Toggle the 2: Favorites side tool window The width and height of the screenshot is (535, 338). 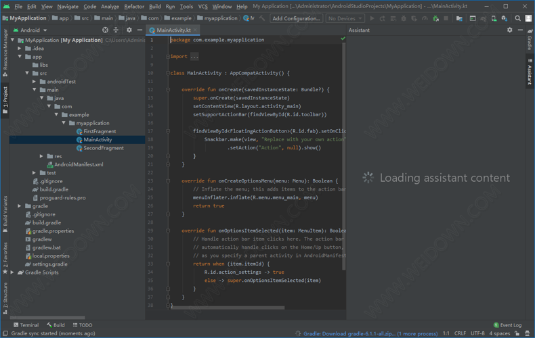[5, 258]
